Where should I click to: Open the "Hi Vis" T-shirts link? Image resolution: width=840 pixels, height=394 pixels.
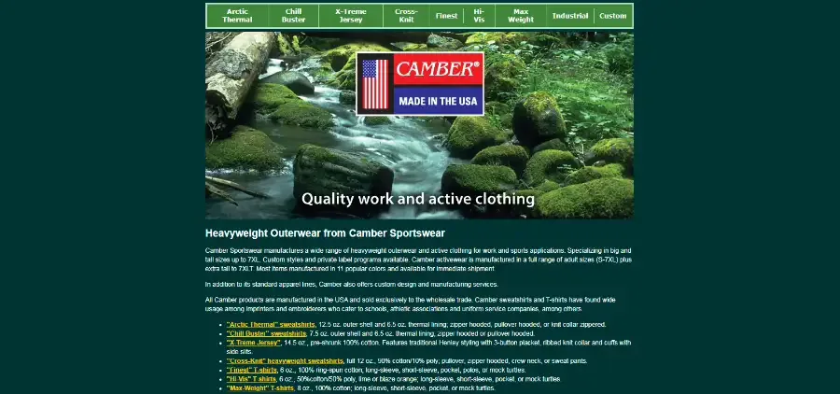click(x=251, y=379)
